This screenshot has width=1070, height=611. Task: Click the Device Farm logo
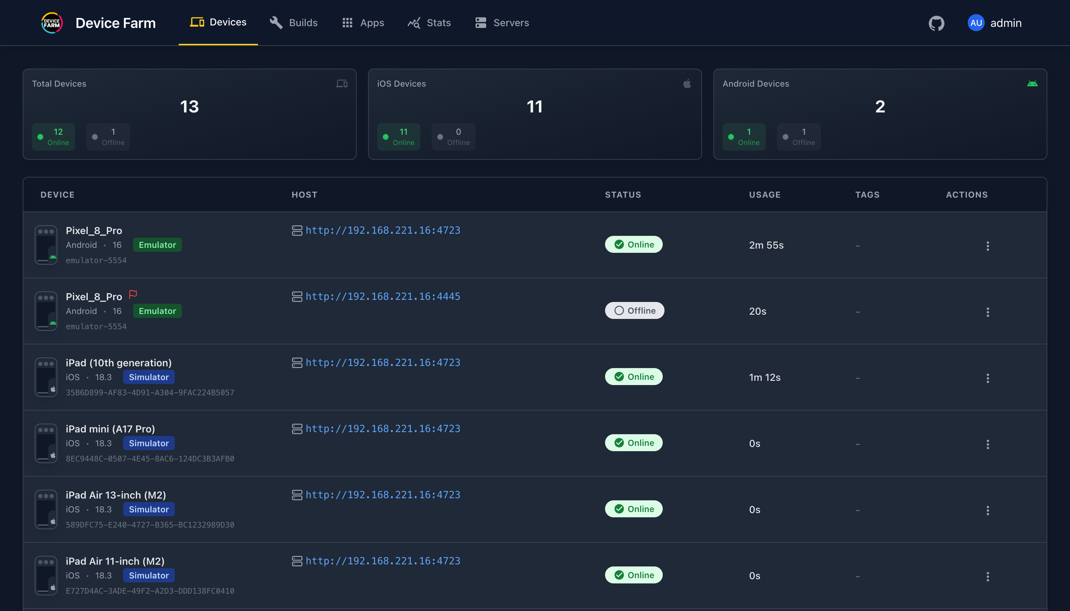52,23
